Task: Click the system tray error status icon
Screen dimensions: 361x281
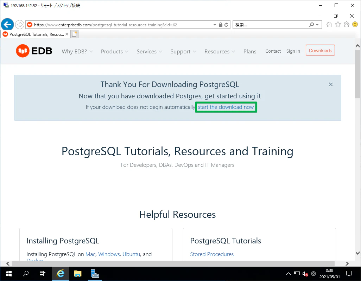Action: coord(313,273)
